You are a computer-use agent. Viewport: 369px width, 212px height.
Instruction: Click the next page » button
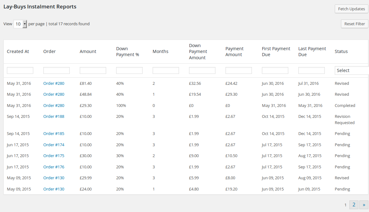(x=364, y=205)
